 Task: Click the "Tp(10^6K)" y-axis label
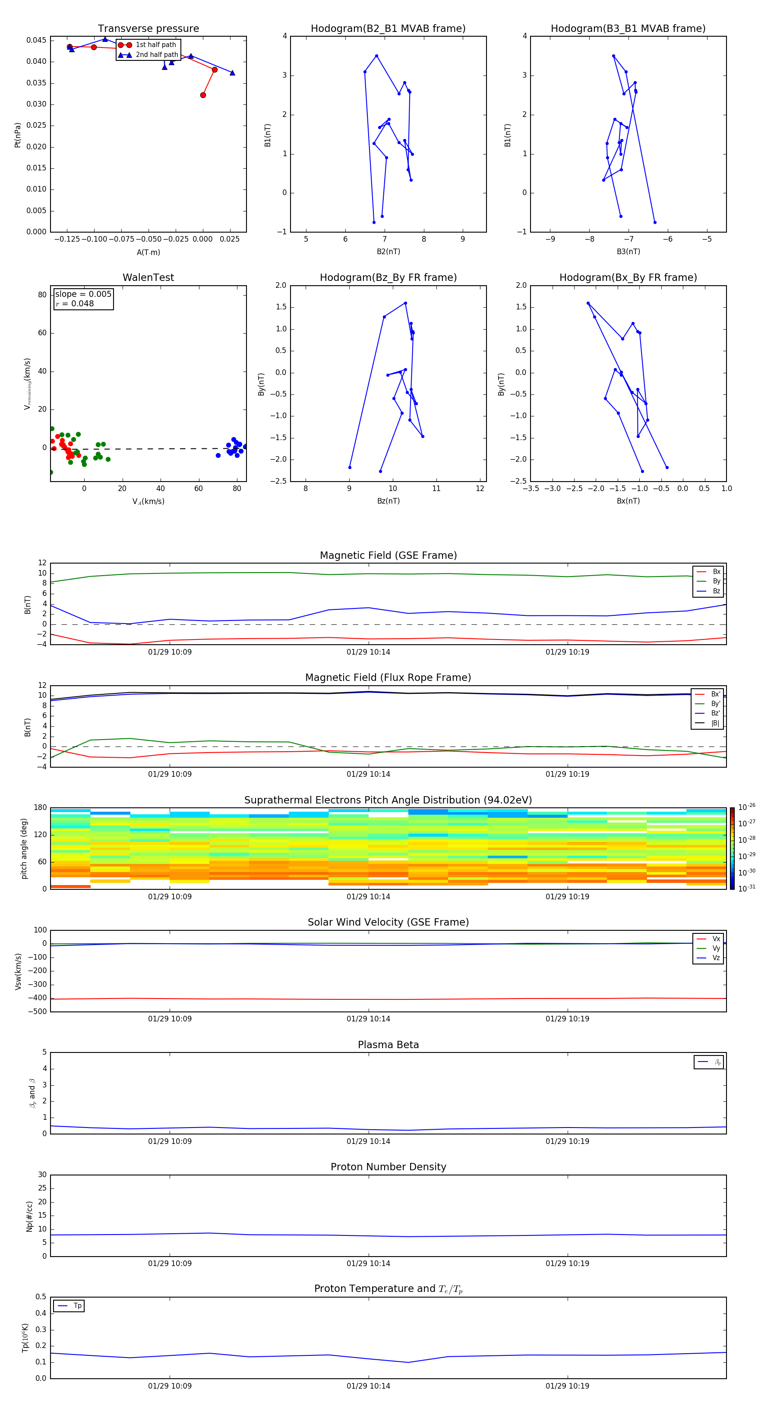(x=25, y=1338)
